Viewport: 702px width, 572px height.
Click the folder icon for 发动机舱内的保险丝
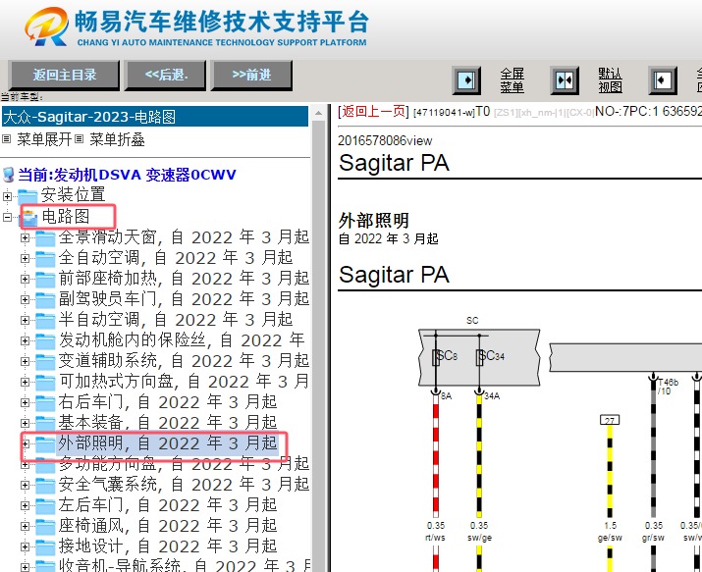point(45,341)
